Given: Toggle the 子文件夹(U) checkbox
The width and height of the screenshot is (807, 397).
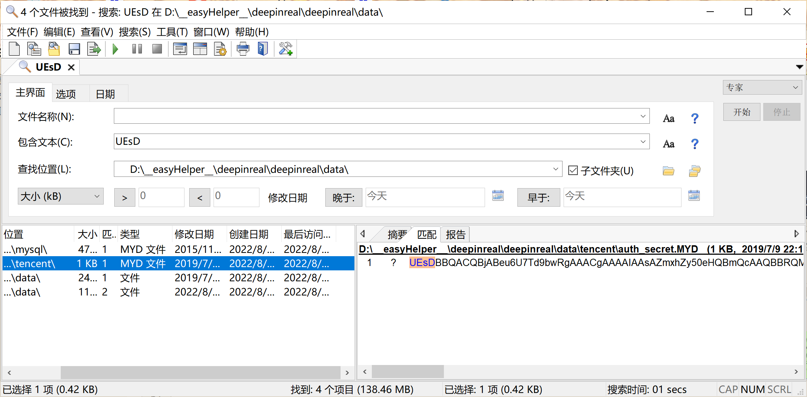Looking at the screenshot, I should (x=573, y=170).
